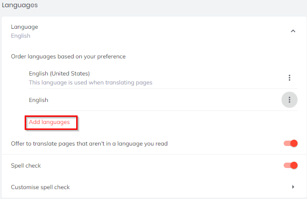Click 'This language is used when translating' note
The image size is (307, 199).
tap(91, 83)
